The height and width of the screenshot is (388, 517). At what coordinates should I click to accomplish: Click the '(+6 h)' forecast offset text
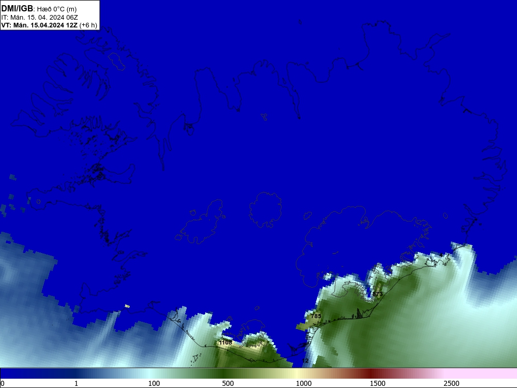(88, 25)
